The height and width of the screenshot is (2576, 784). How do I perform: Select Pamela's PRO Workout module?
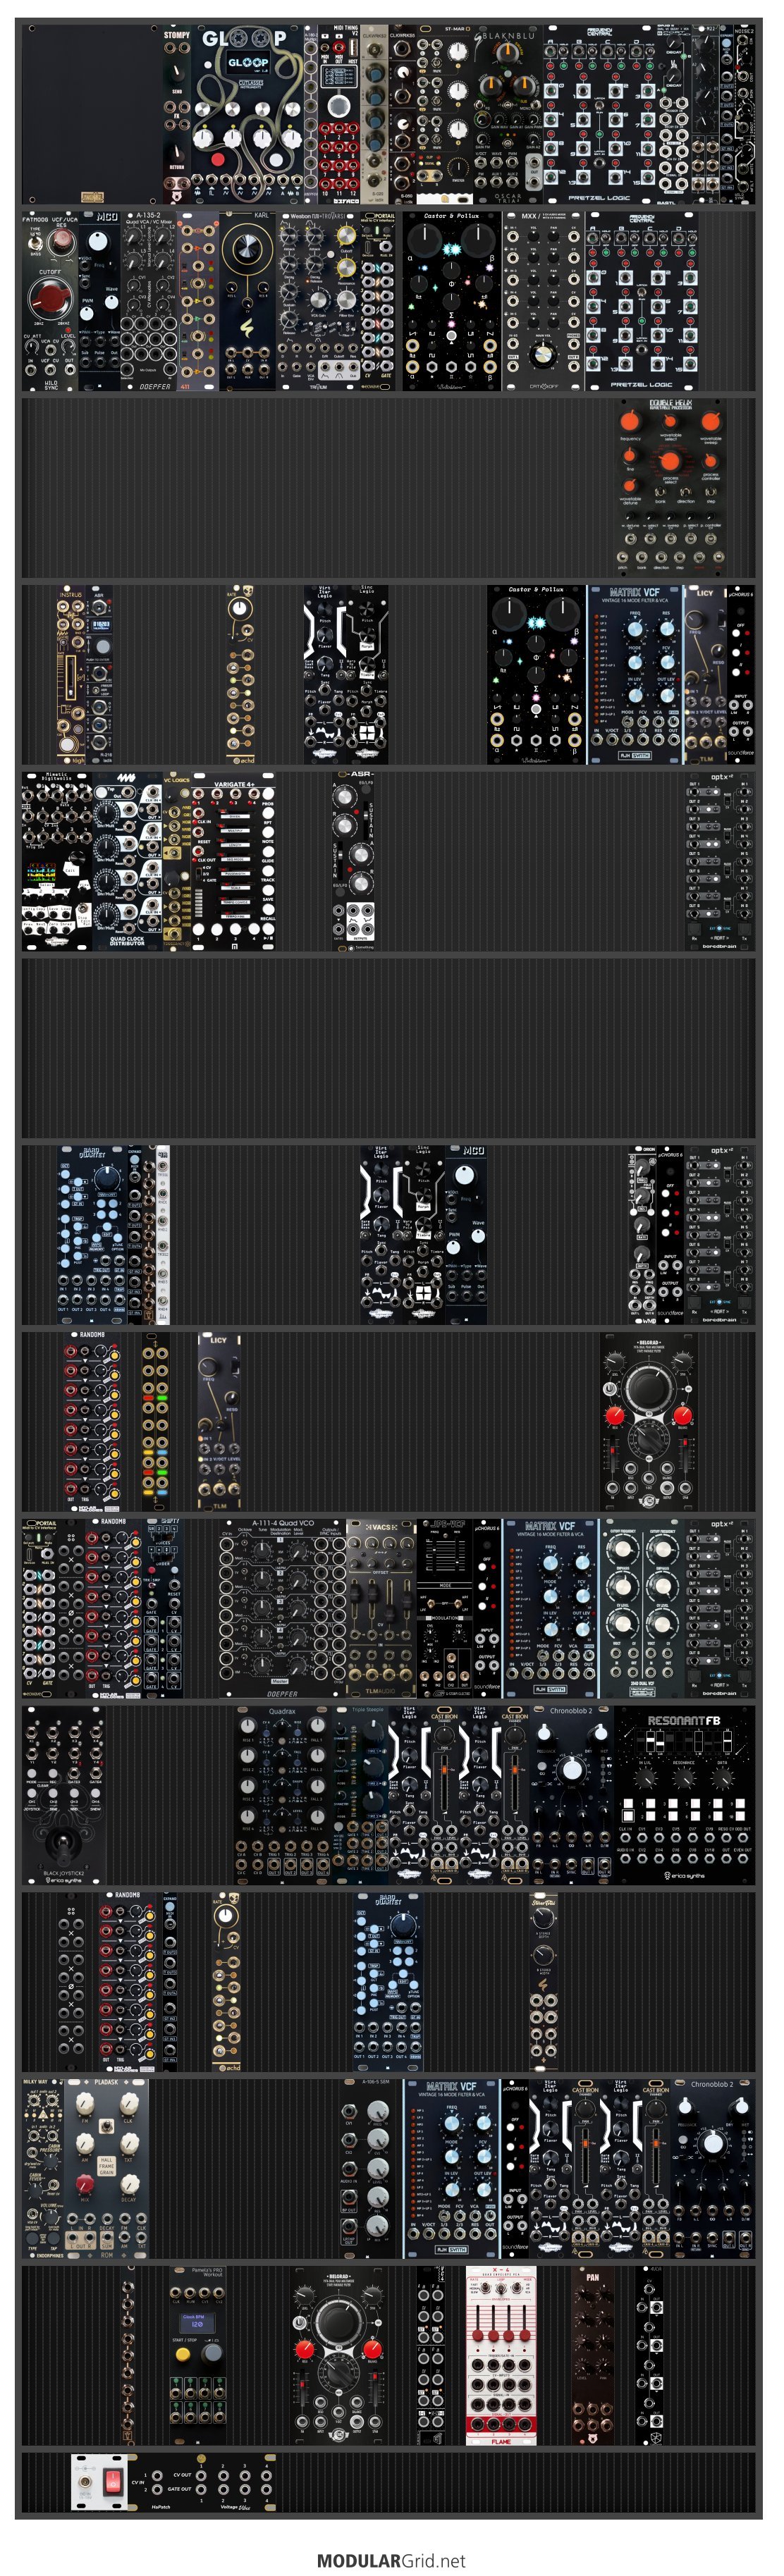(x=197, y=2355)
